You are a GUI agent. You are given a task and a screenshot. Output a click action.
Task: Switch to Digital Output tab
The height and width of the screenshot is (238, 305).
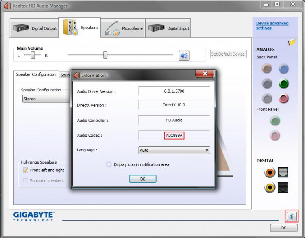tap(34, 28)
